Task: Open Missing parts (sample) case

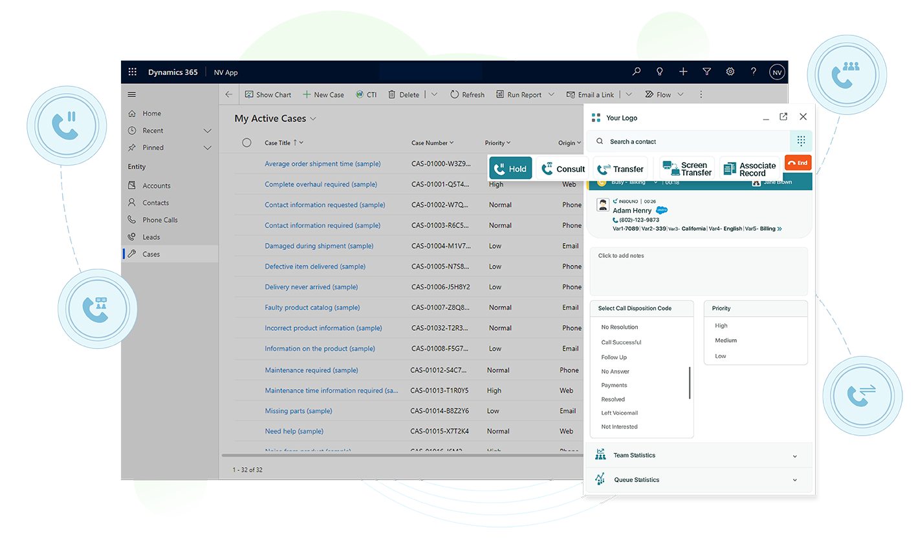Action: [298, 411]
